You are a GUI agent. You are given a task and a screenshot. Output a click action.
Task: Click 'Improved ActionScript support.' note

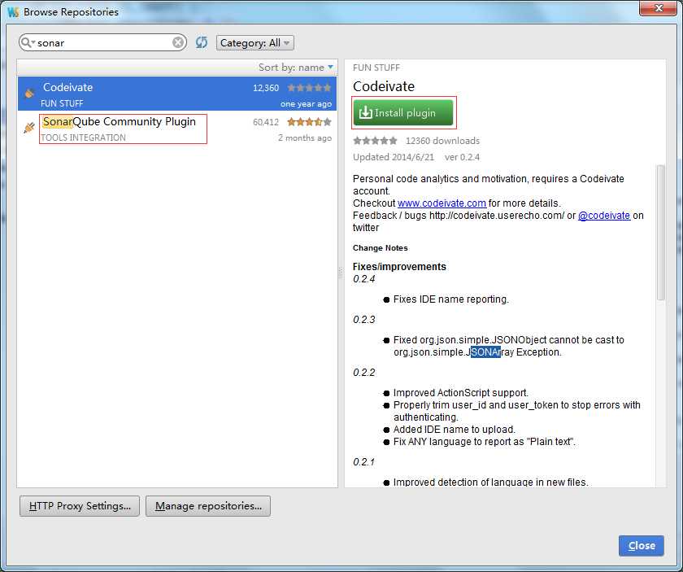tap(461, 392)
